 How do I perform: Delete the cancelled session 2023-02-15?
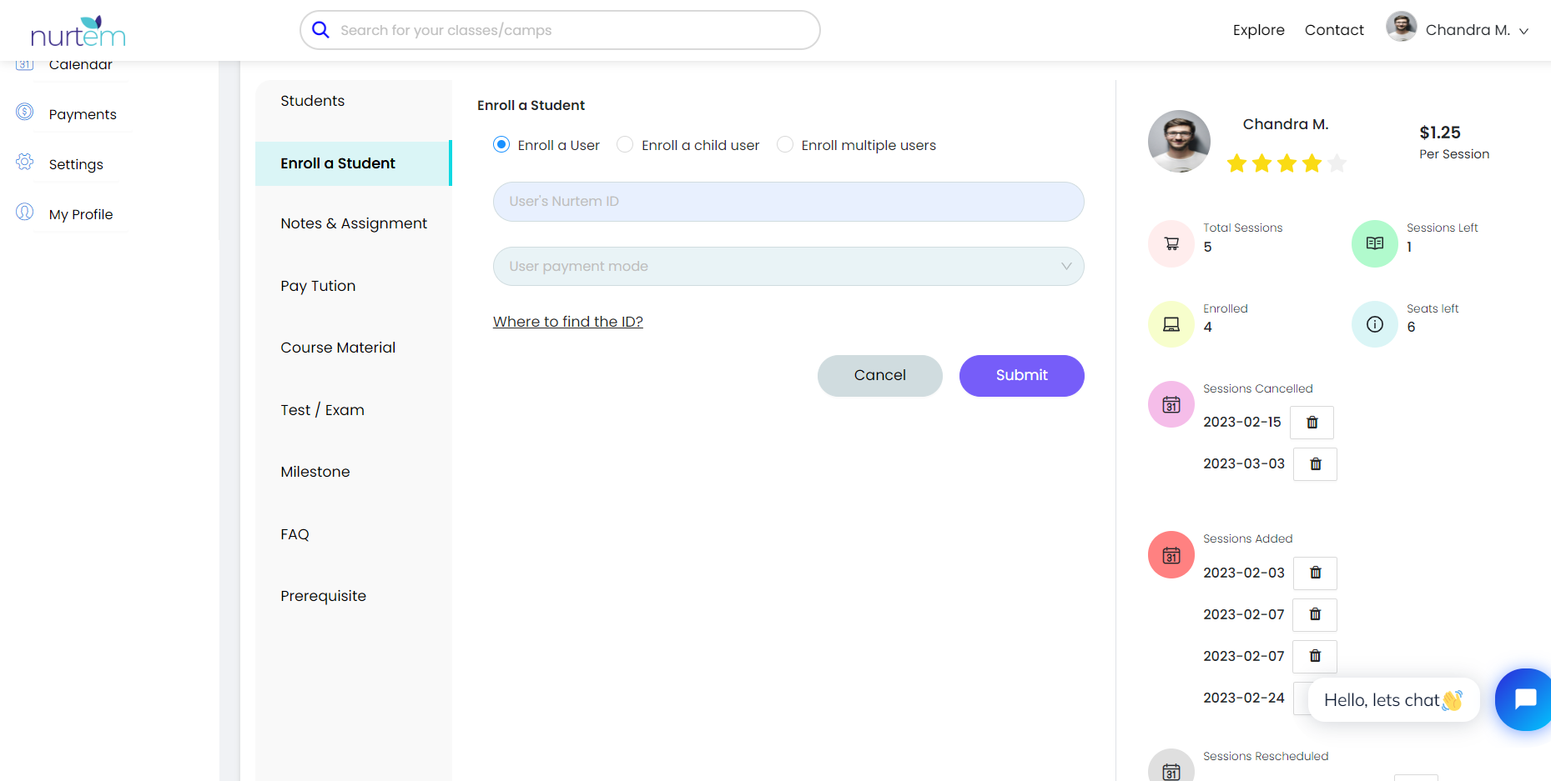point(1312,423)
